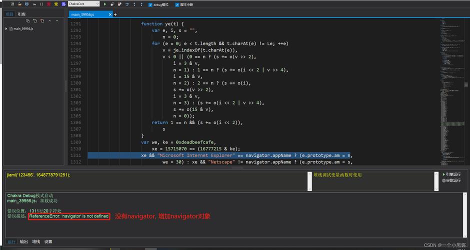Image resolution: width=470 pixels, height=250 pixels.
Task: Click the jiami('123456', ...) call input box
Action: [156, 181]
